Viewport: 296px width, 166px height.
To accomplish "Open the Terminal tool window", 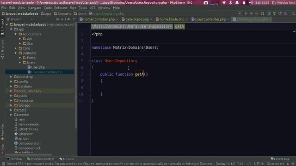I will pyautogui.click(x=14, y=159).
